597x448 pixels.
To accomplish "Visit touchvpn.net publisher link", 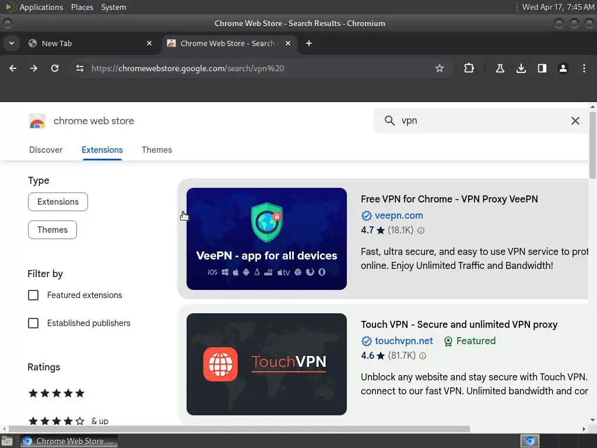I will tap(404, 341).
